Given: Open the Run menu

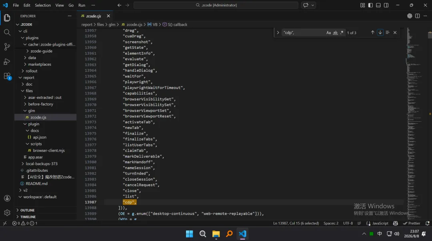Looking at the screenshot, I should tap(82, 5).
